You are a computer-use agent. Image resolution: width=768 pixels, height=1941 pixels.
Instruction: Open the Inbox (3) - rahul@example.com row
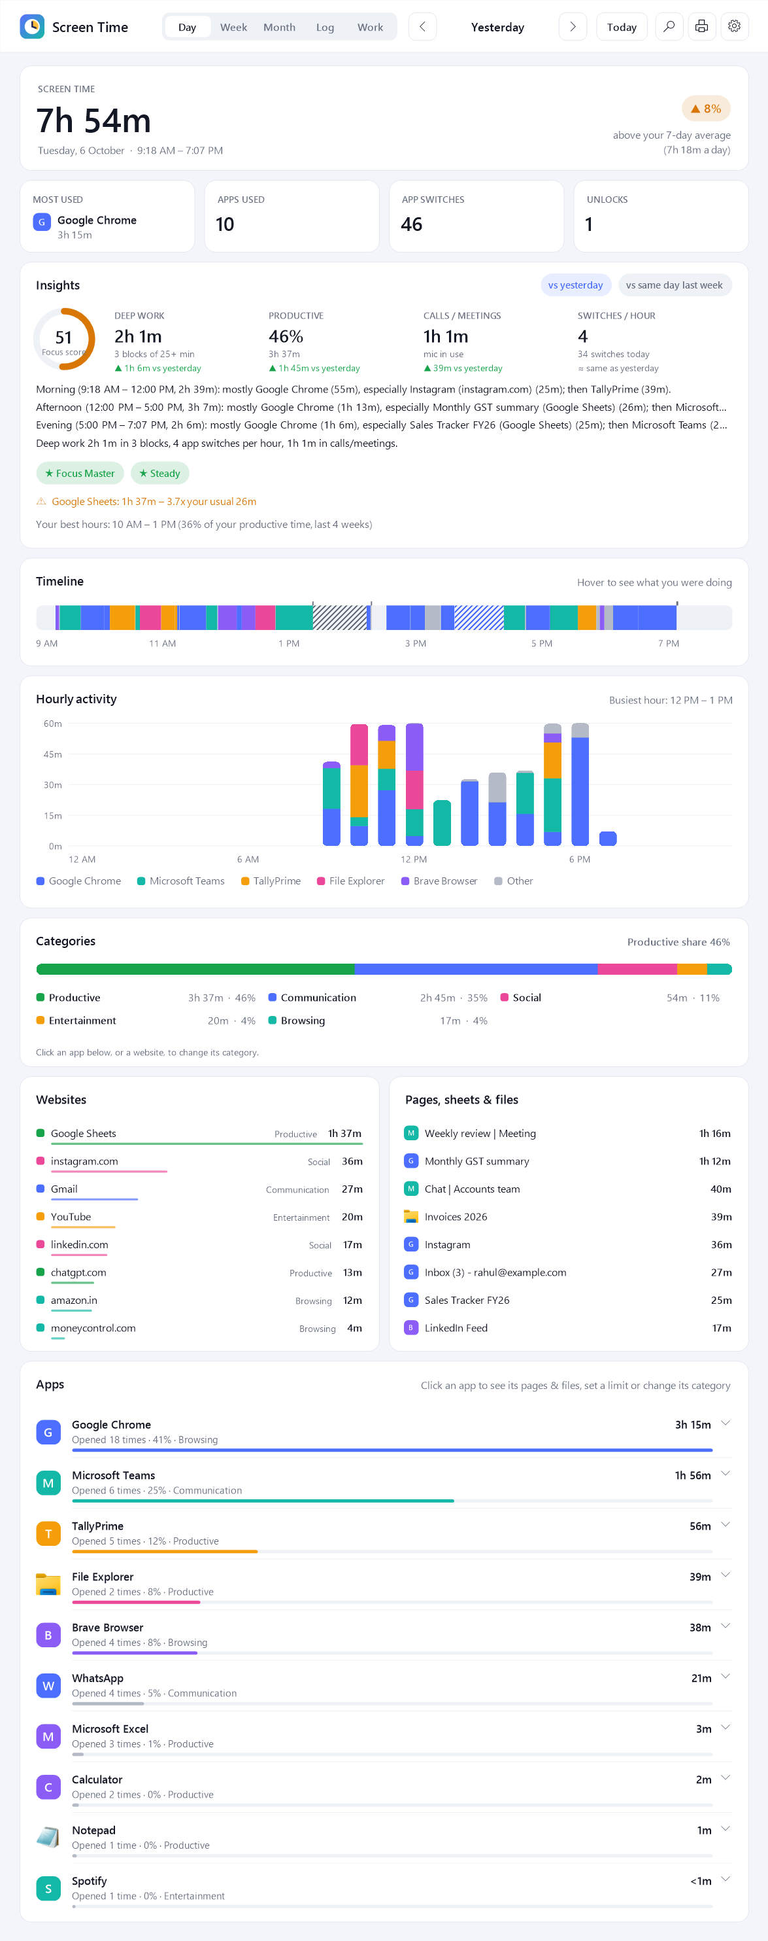click(x=569, y=1272)
